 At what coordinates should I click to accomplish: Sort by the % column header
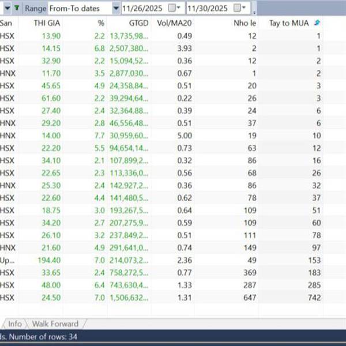tap(101, 23)
